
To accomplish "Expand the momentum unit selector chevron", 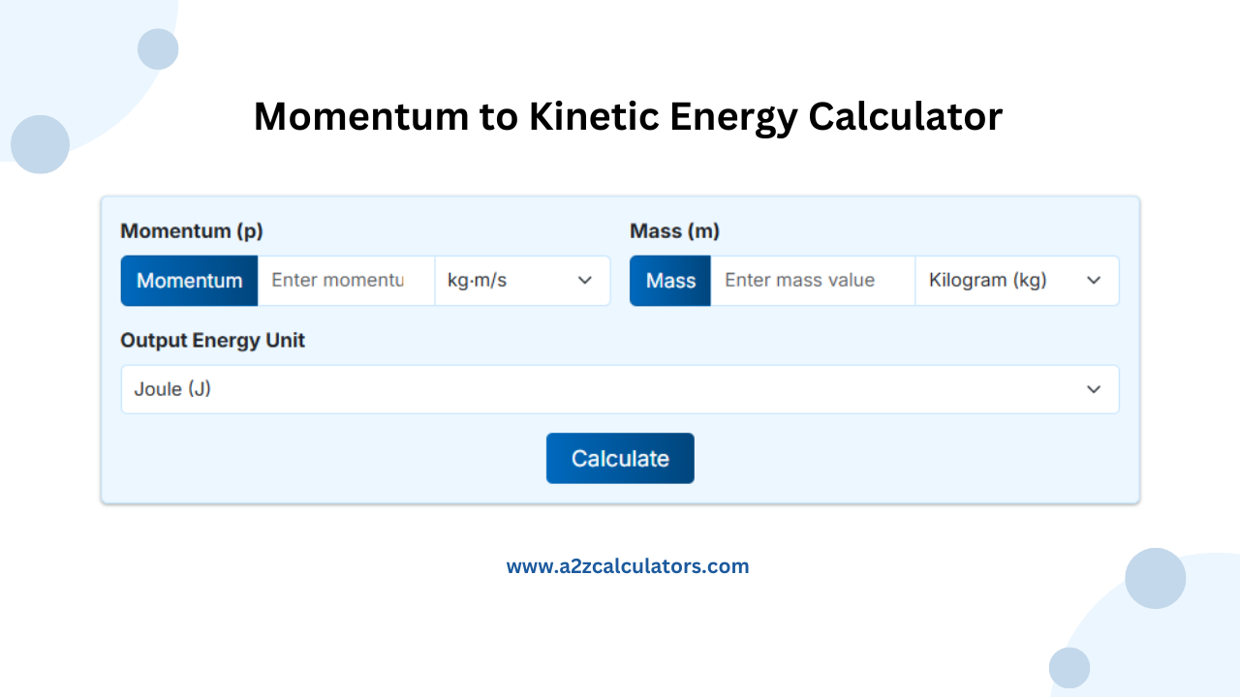I will point(584,281).
